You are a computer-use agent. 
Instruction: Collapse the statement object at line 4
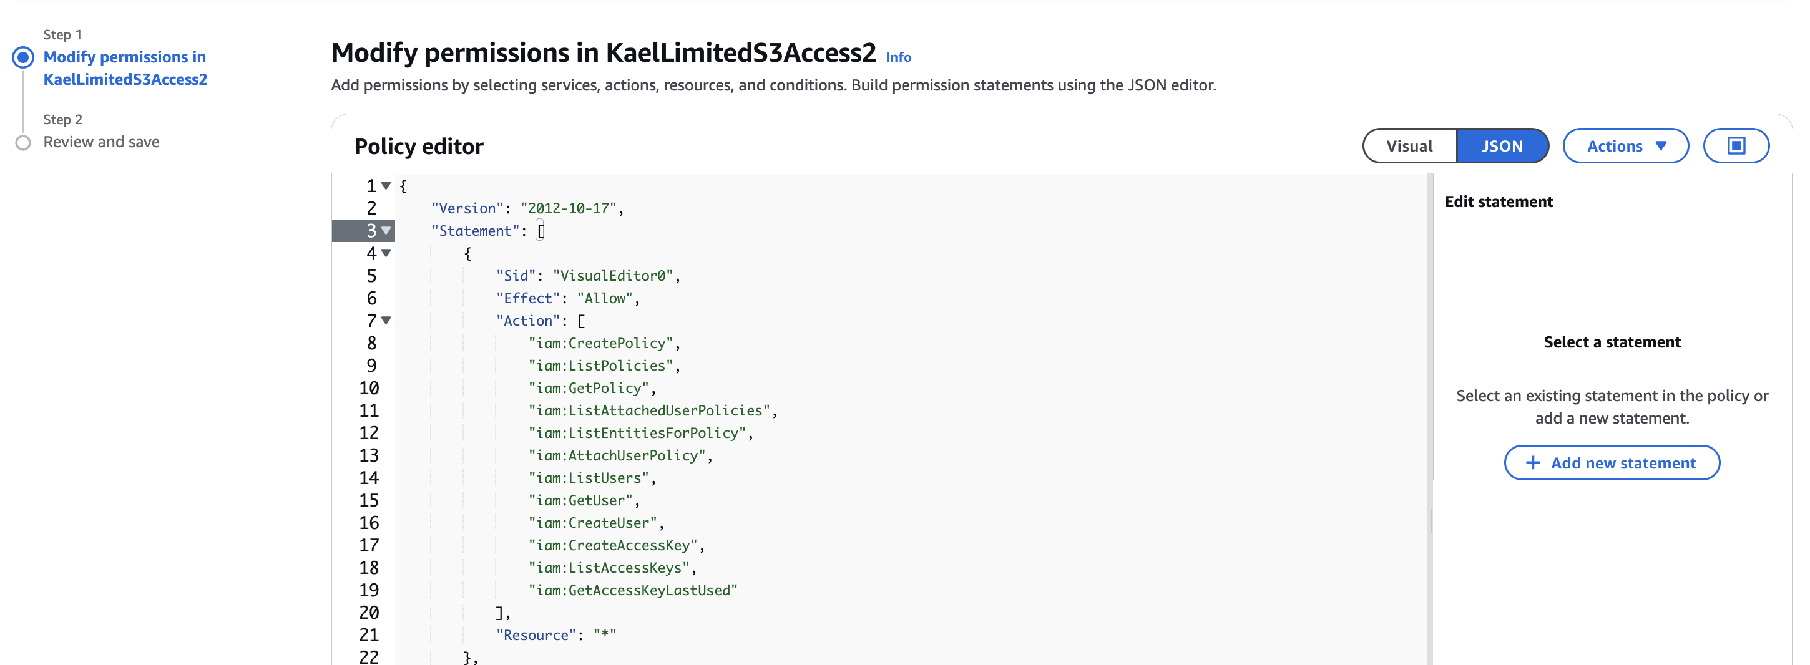coord(386,253)
